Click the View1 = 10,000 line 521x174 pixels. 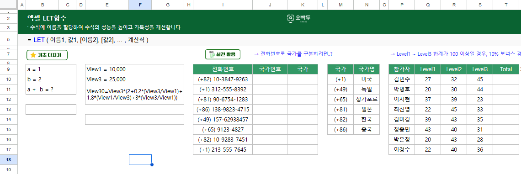tap(106, 69)
